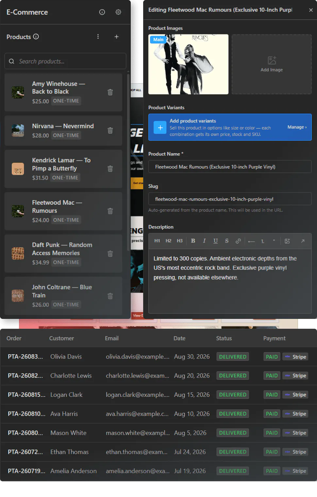The height and width of the screenshot is (497, 317).
Task: Click PAID badge for Amelia Anderson
Action: (x=272, y=471)
